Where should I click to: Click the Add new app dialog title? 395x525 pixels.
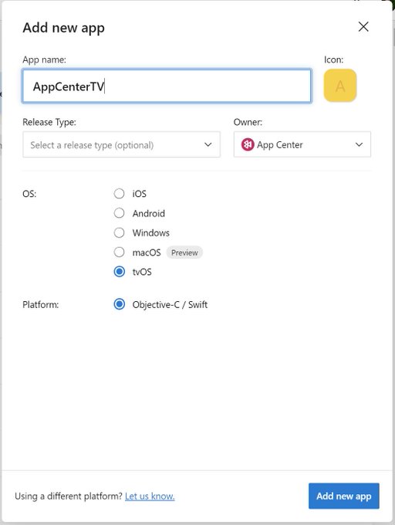coord(63,28)
